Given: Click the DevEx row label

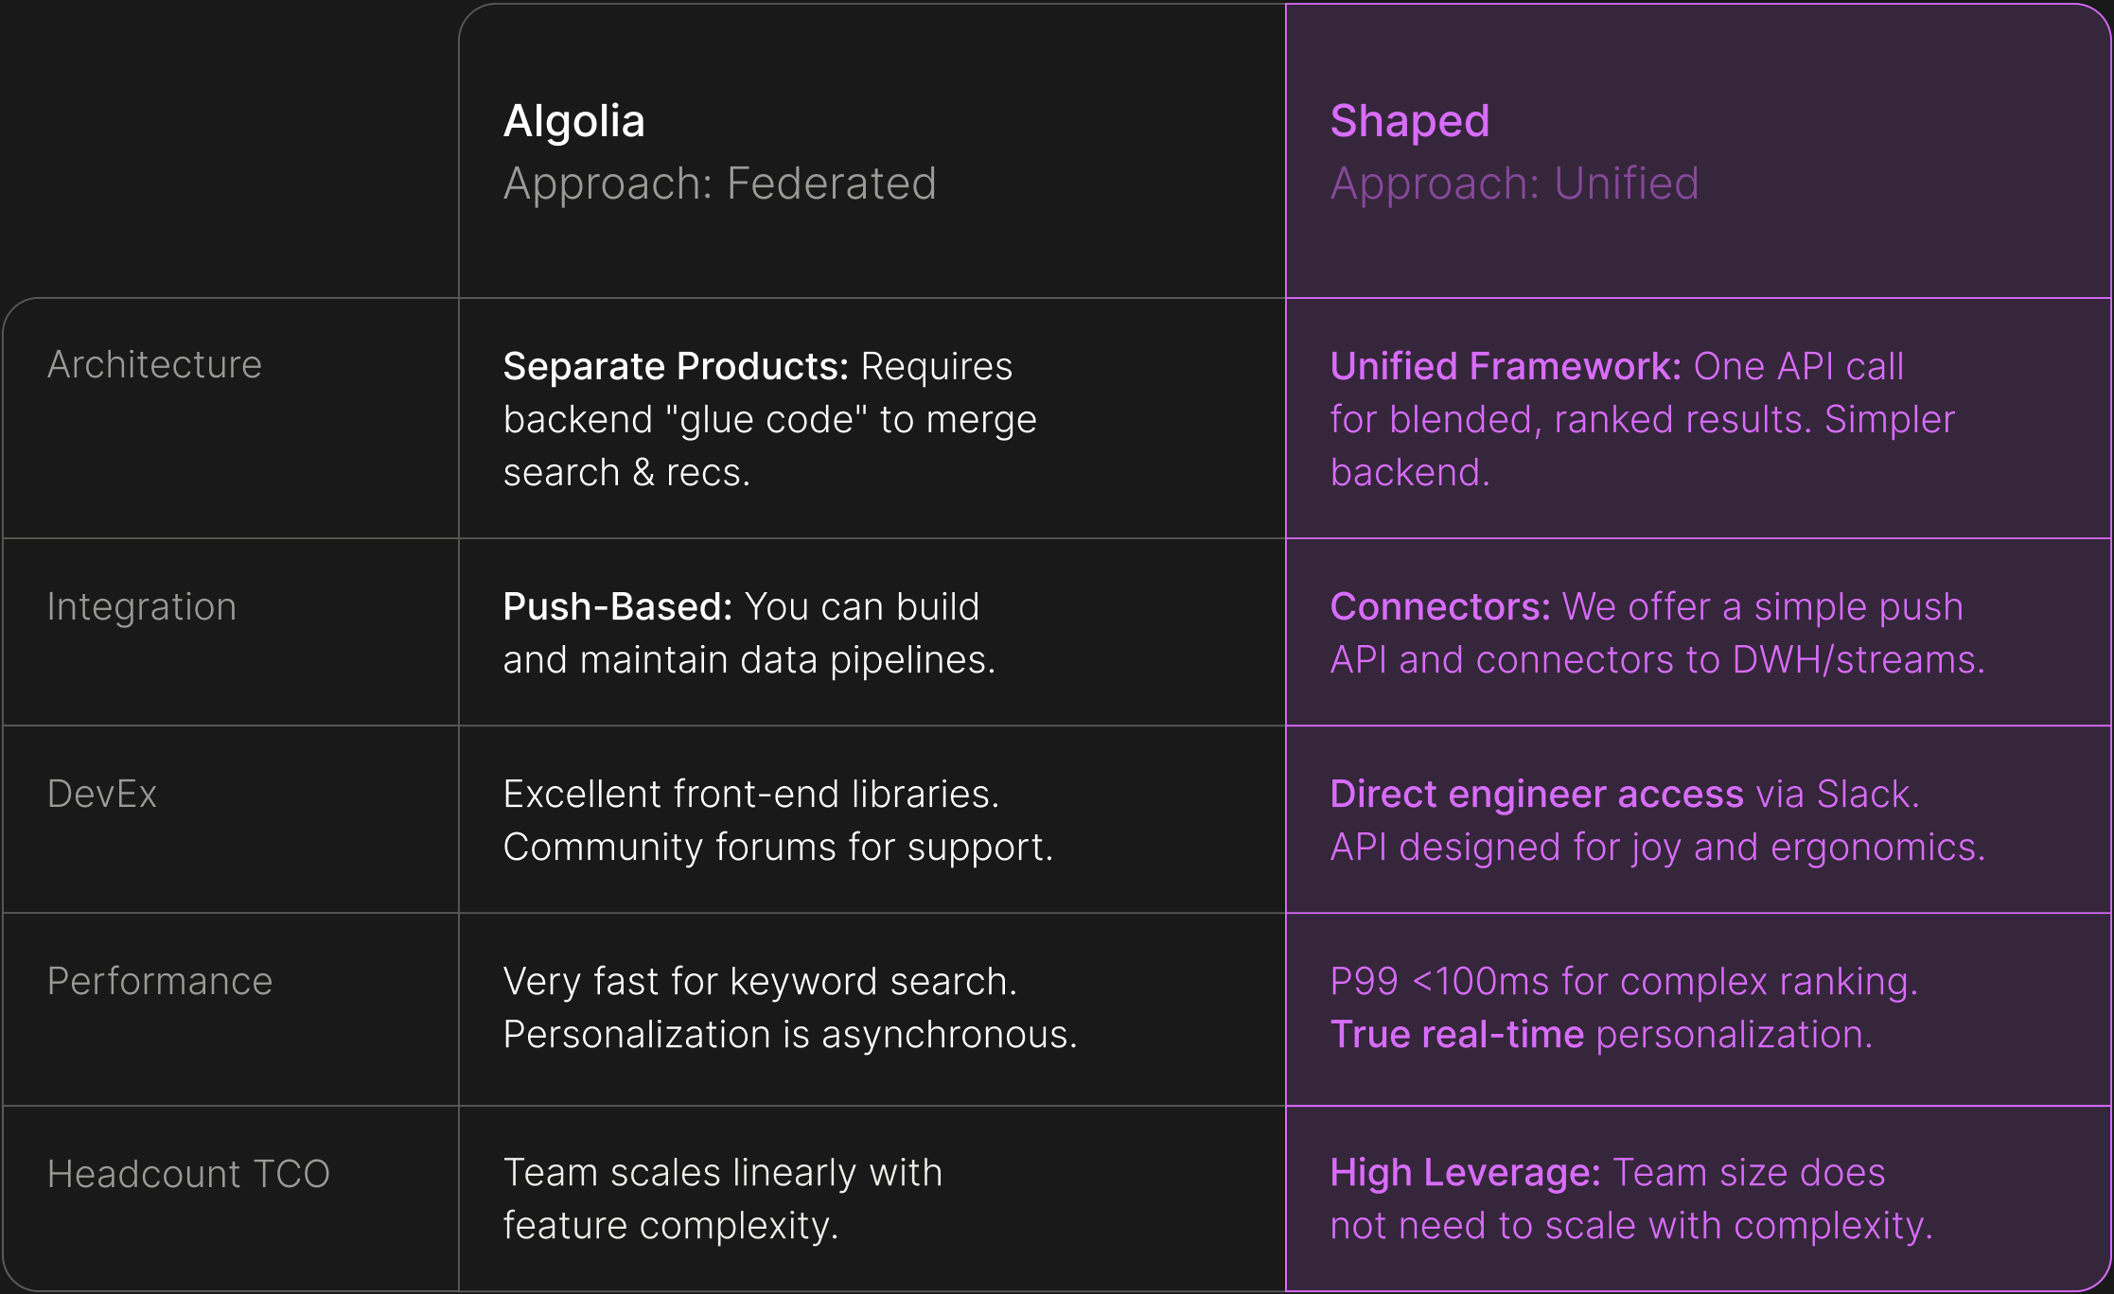Looking at the screenshot, I should pyautogui.click(x=102, y=795).
